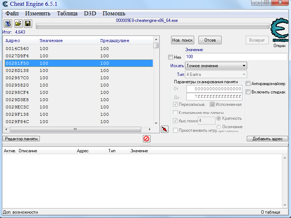Click the red prohibition clear list icon
The width and height of the screenshot is (291, 218).
147,139
